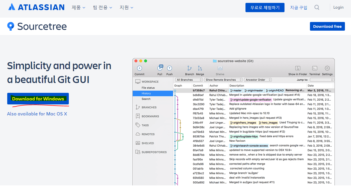The width and height of the screenshot is (351, 188).
Task: Open the search magnifier icon
Action: coord(317,8)
